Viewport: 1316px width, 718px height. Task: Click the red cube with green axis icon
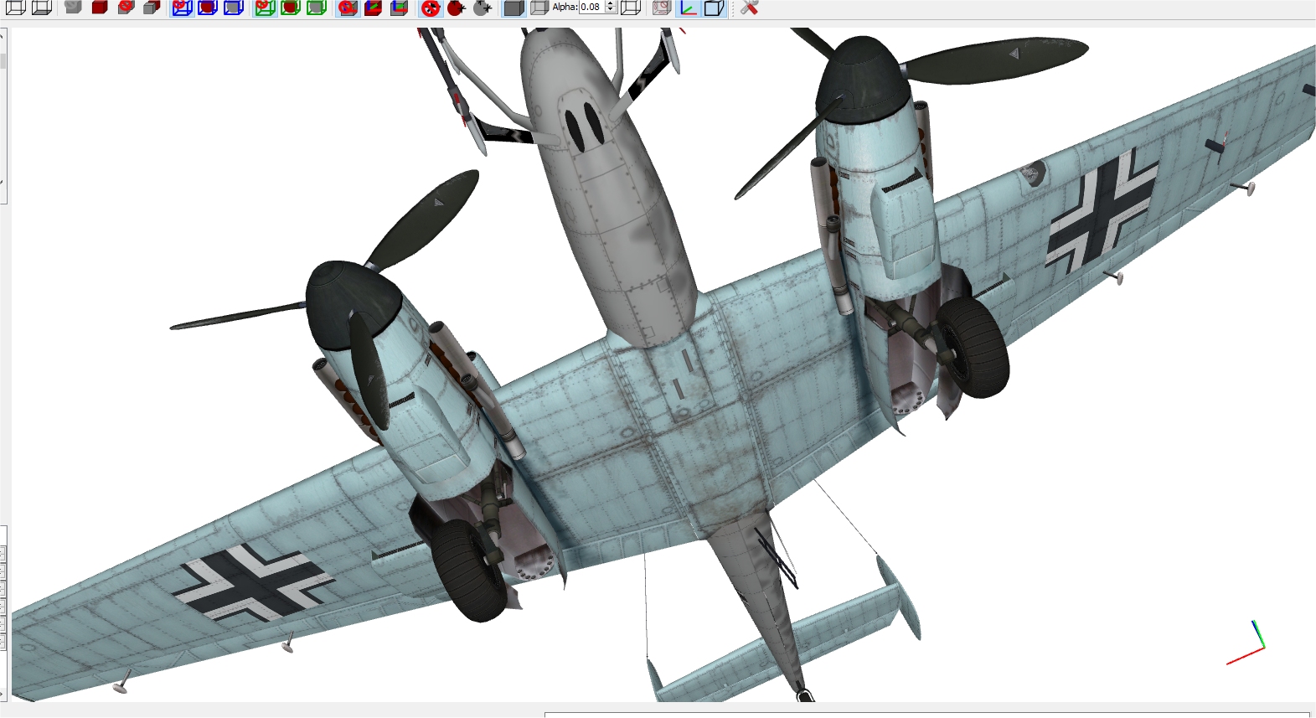(x=374, y=8)
